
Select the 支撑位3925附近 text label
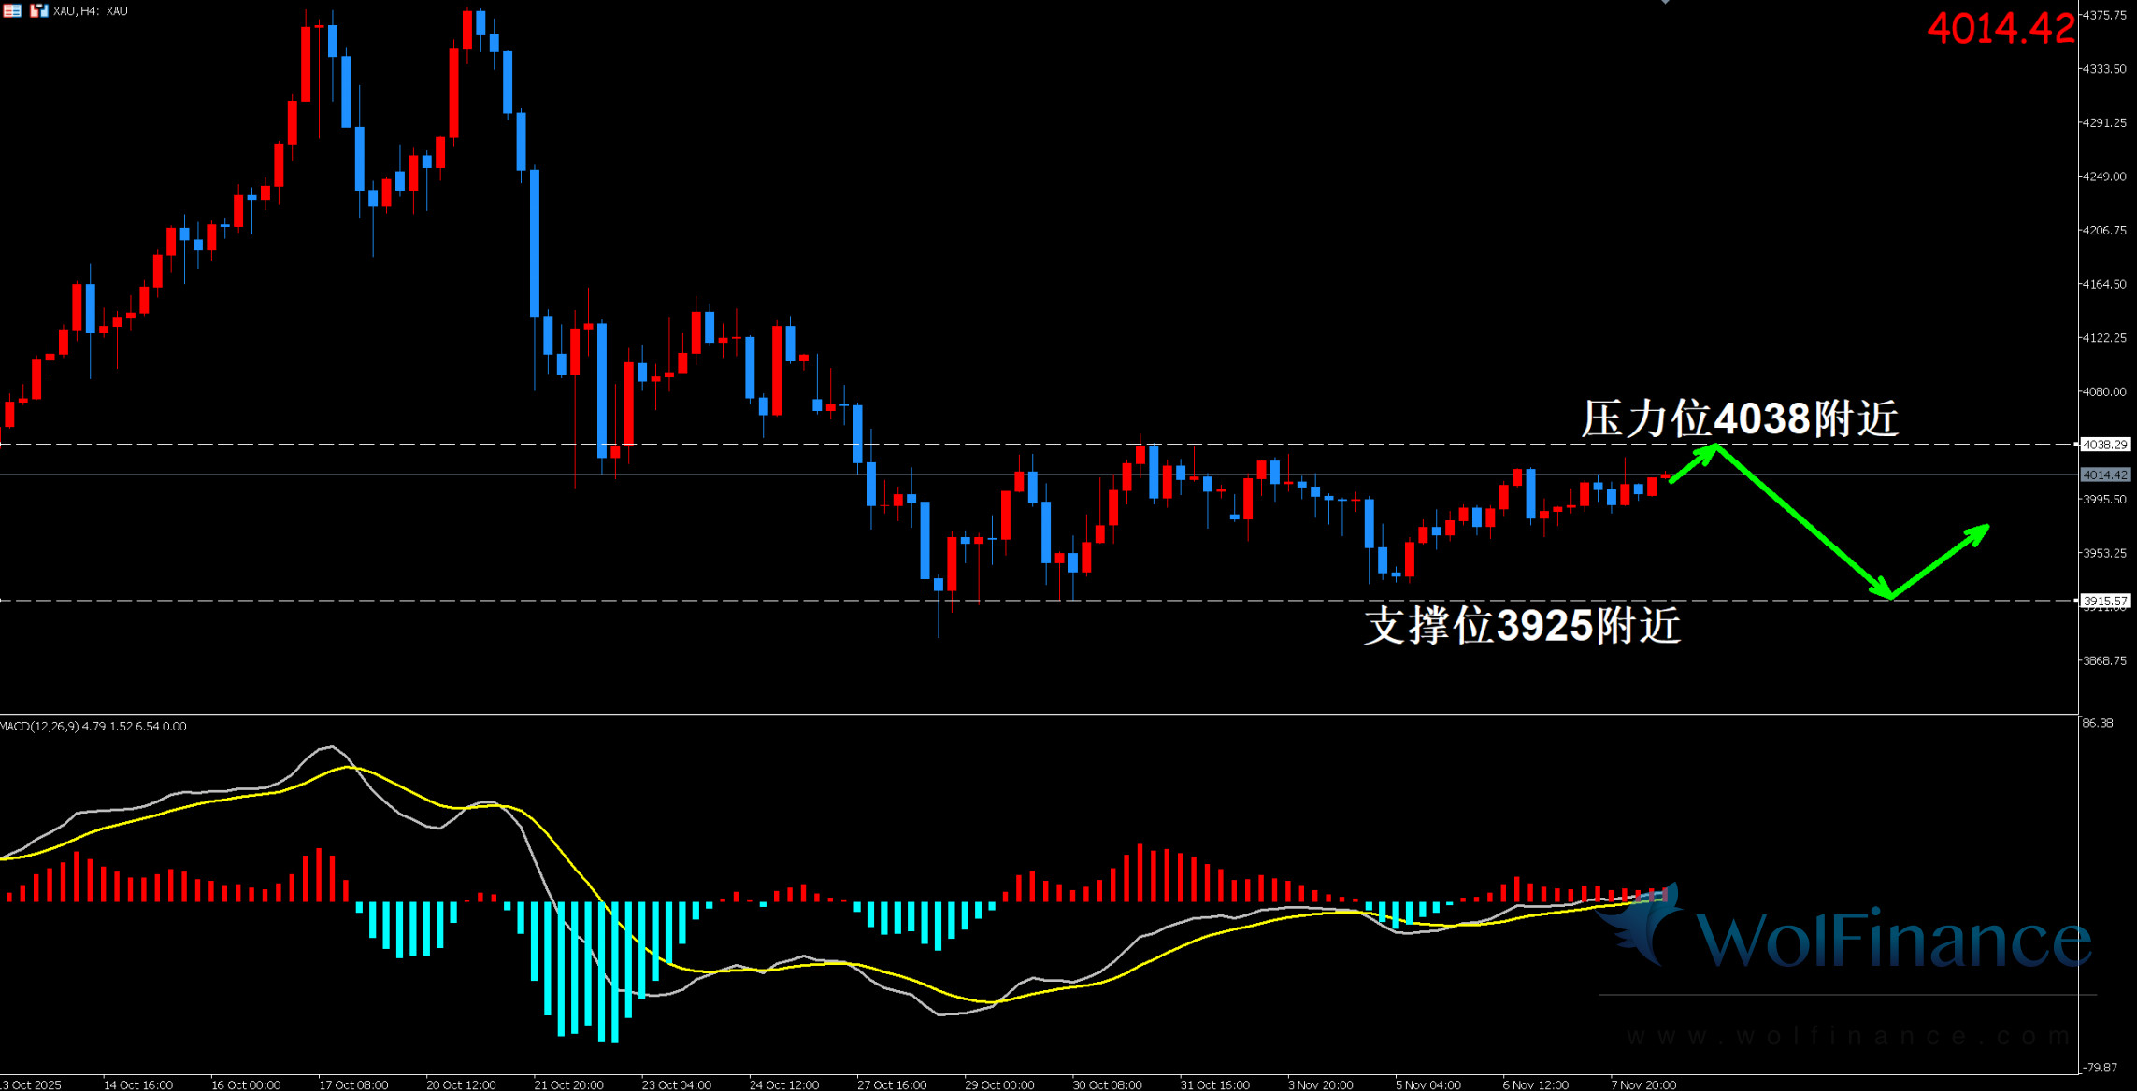tap(1522, 626)
